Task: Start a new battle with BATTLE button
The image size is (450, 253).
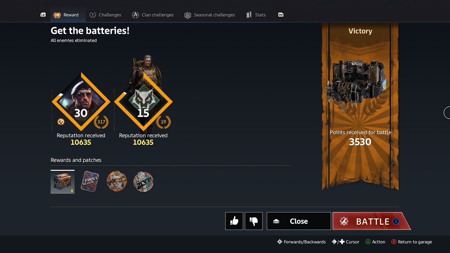Action: click(x=372, y=221)
